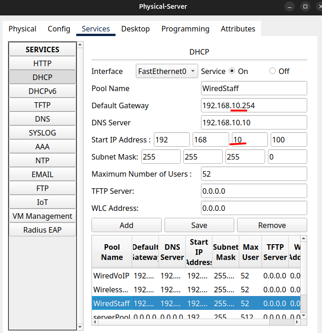Viewport: 322px width, 333px height.
Task: Click the last Subnet Mask octet field 0
Action: [287, 157]
